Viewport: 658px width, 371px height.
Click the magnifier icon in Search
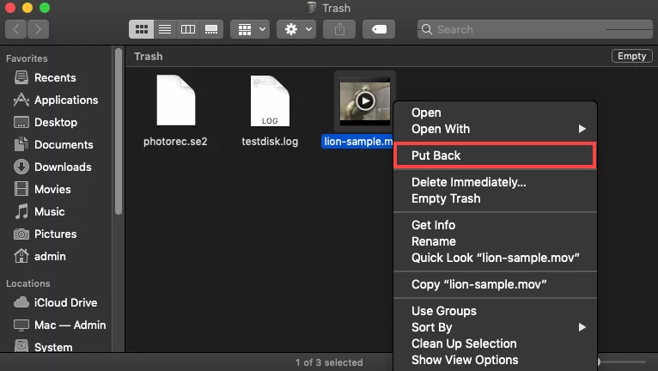pos(427,29)
